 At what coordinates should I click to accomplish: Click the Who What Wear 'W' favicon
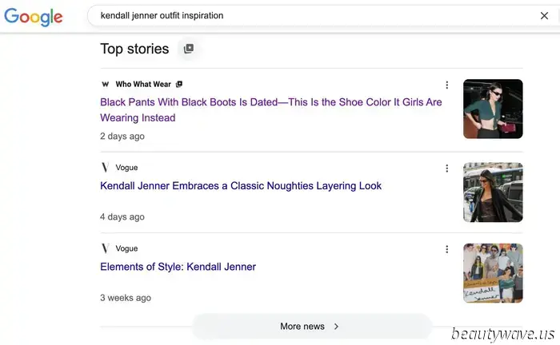pos(105,84)
